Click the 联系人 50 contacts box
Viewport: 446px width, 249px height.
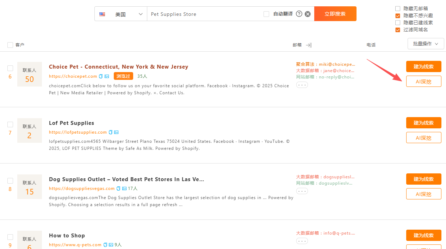pos(30,74)
